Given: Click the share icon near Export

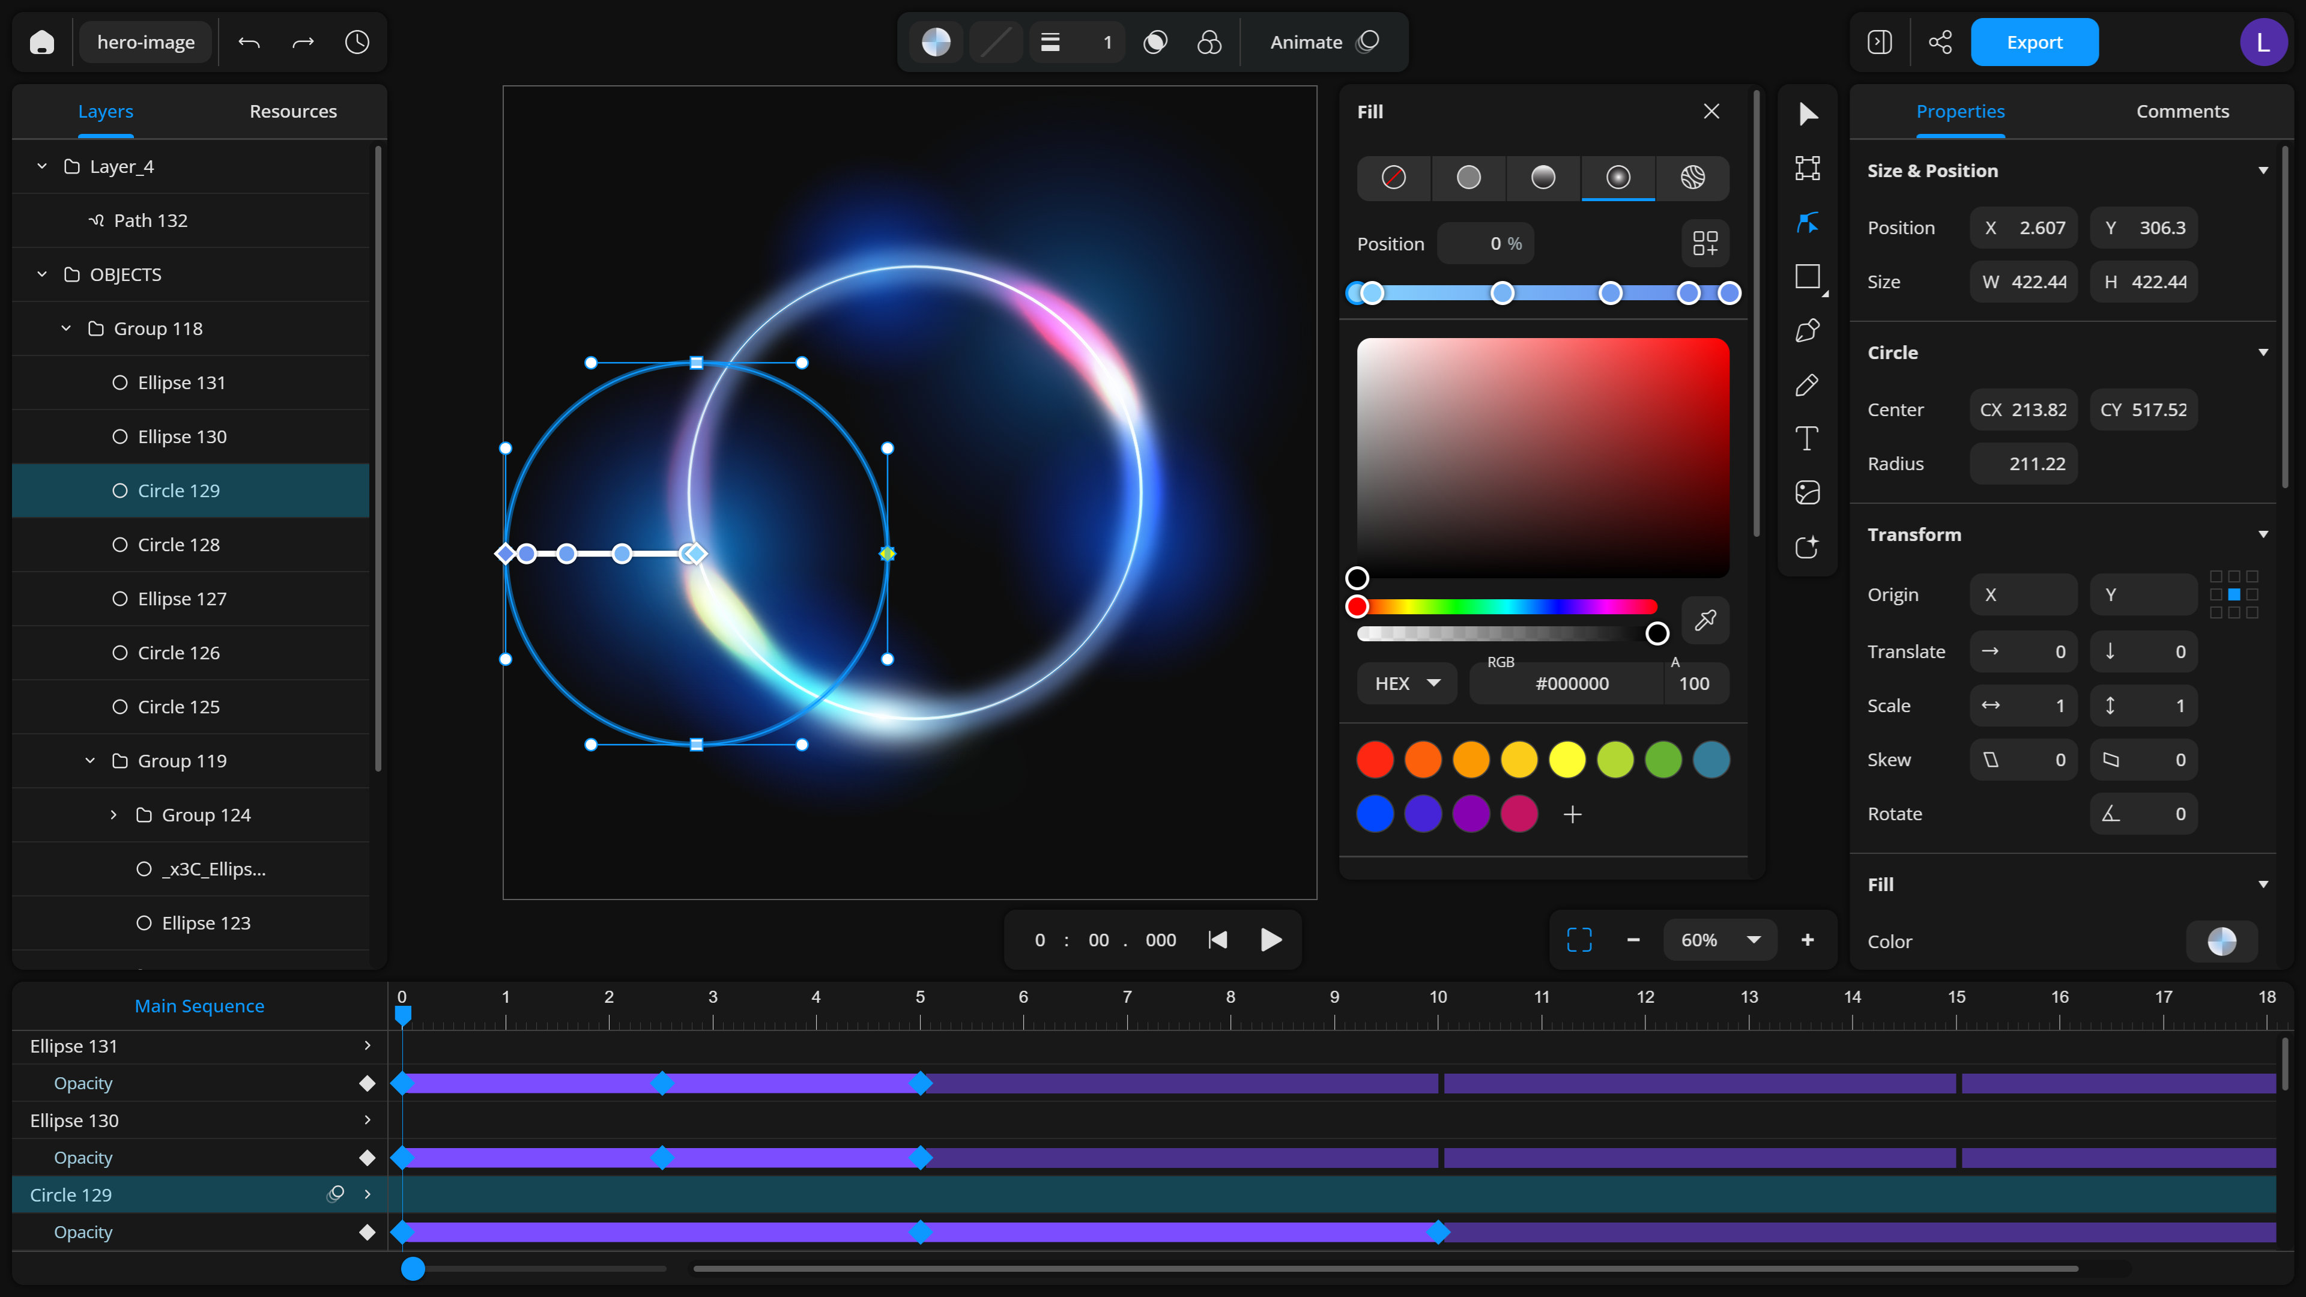Looking at the screenshot, I should pyautogui.click(x=1940, y=42).
